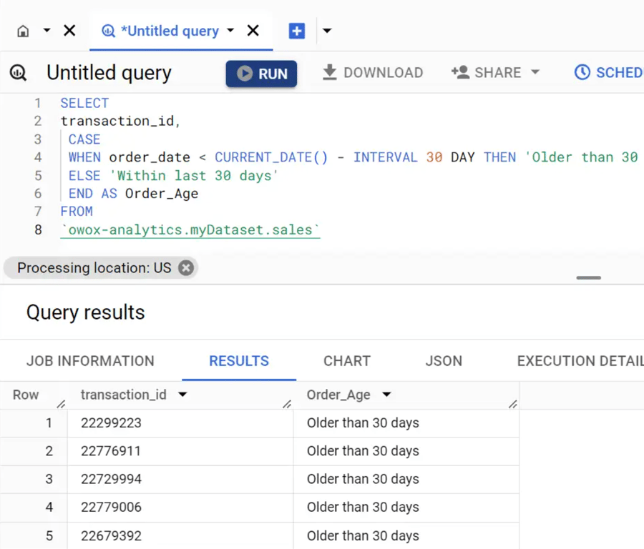Click 'Within last 30 days' string
The image size is (644, 549).
[x=194, y=176]
